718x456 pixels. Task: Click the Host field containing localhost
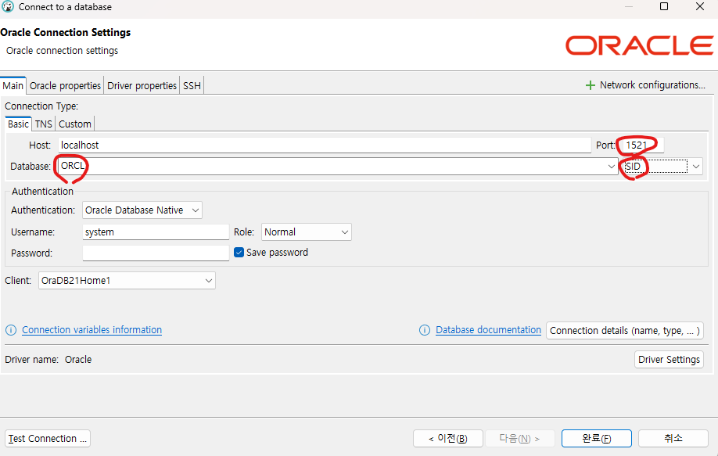325,145
